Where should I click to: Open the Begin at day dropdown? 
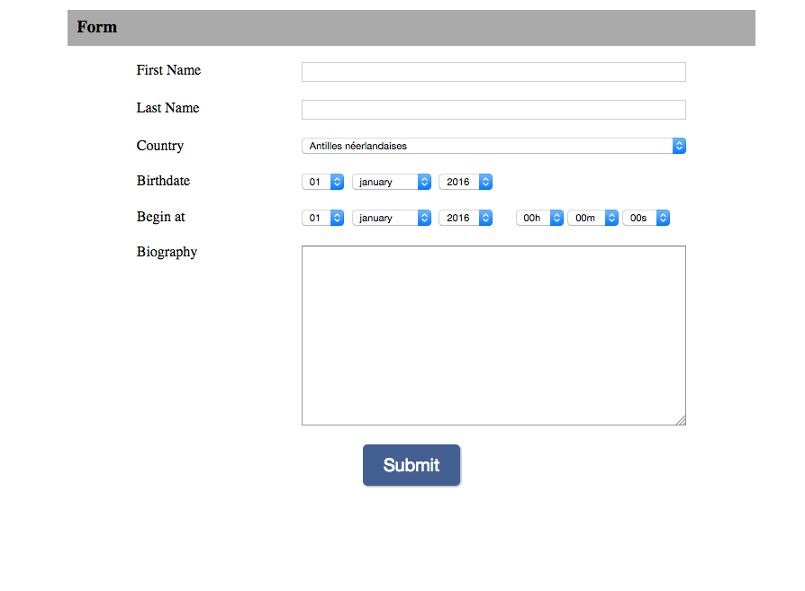click(x=322, y=218)
